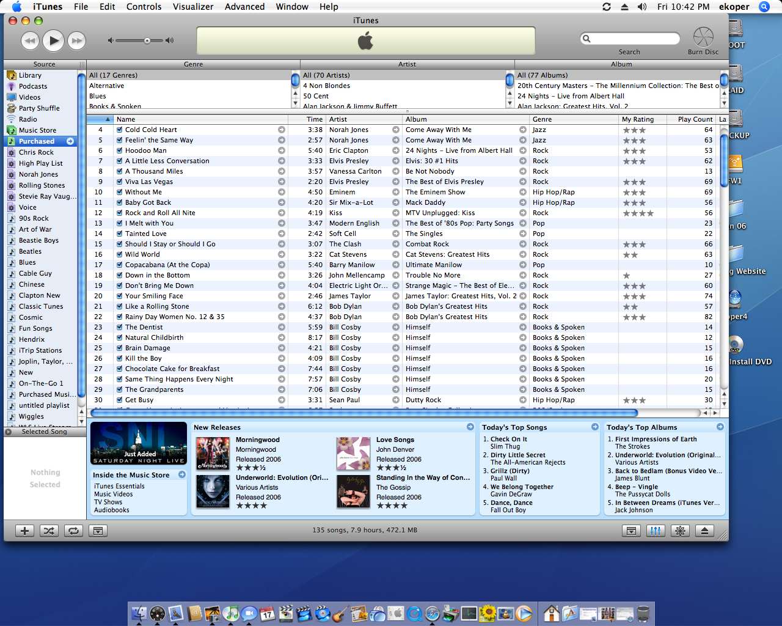The width and height of the screenshot is (782, 626).
Task: Uncheck the Get Busy song
Action: (120, 400)
